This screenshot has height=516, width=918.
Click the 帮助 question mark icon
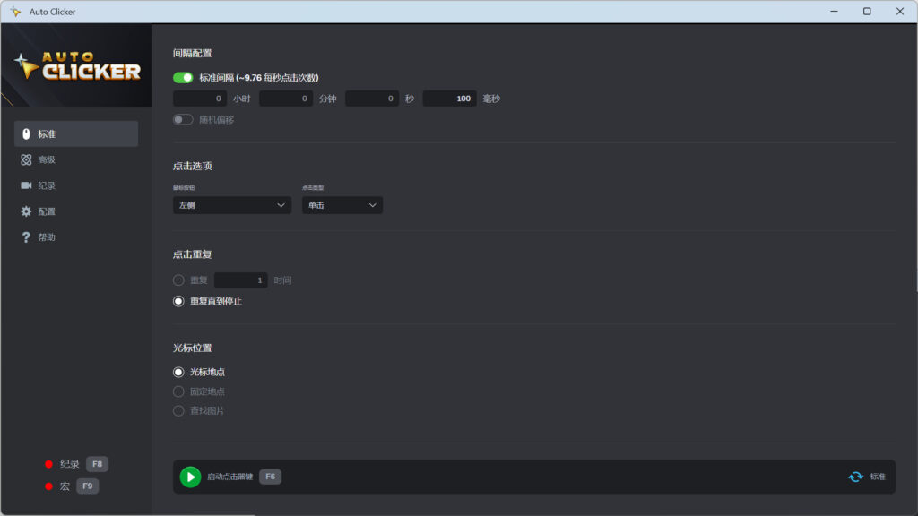tap(26, 237)
